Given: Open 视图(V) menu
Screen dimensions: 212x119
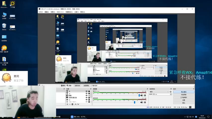Looking at the screenshot, I should tap(53, 12).
